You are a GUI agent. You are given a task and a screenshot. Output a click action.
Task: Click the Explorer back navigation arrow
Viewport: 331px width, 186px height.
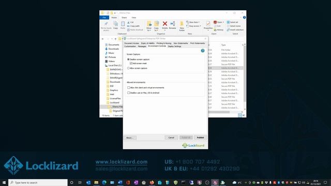[x=103, y=39]
